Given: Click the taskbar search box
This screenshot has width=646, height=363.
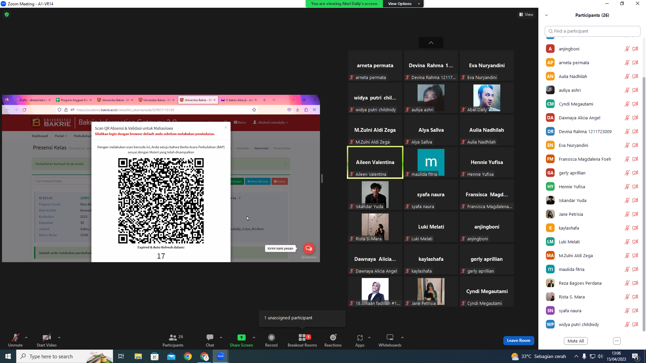Looking at the screenshot, I should pyautogui.click(x=65, y=356).
